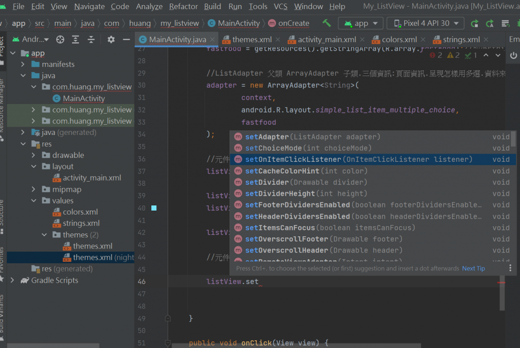Collapse the values folder
520x348 pixels.
coord(33,201)
